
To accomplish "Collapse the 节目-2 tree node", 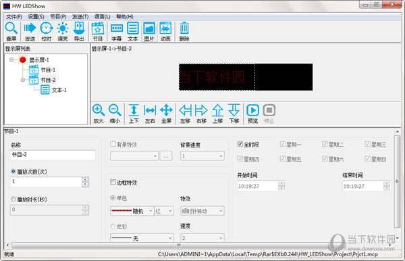I will coord(23,80).
